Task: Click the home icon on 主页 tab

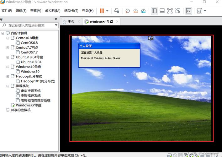Action: tap(64, 22)
